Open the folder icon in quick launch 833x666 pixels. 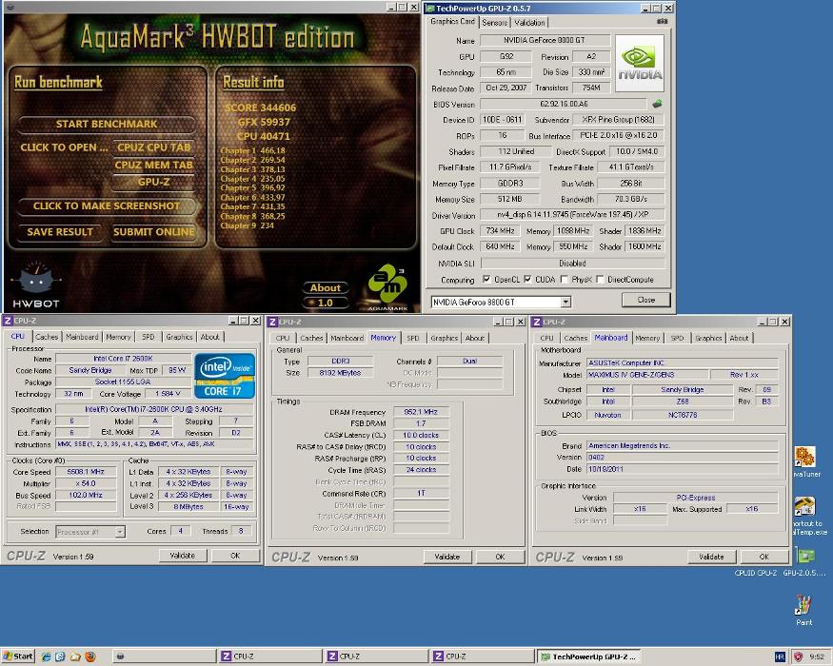pos(75,656)
